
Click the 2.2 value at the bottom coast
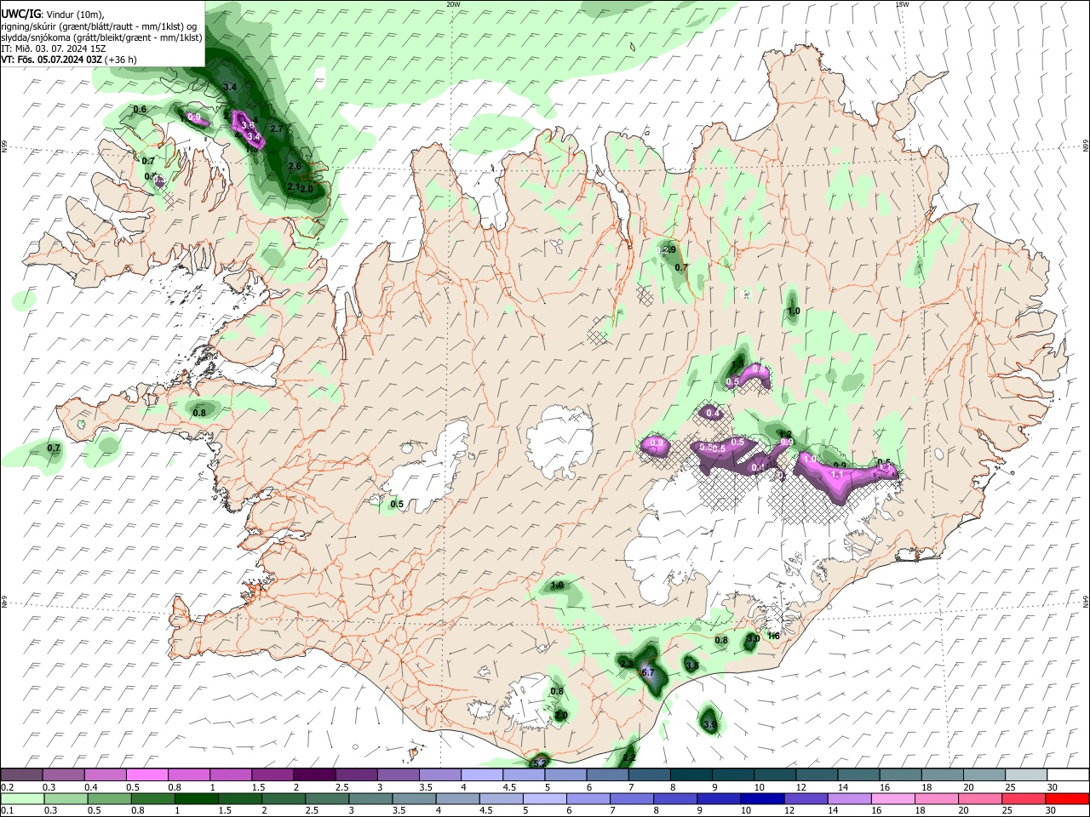[x=629, y=757]
